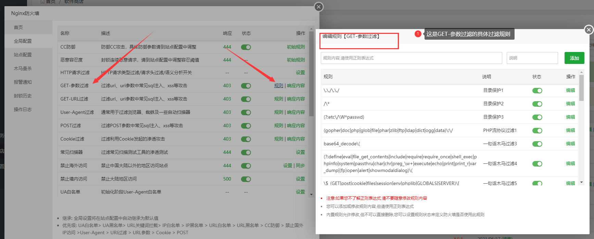Screen dimensions: 594x239
Task: Edit the 一句话木马过滤3 rule
Action: (x=570, y=144)
